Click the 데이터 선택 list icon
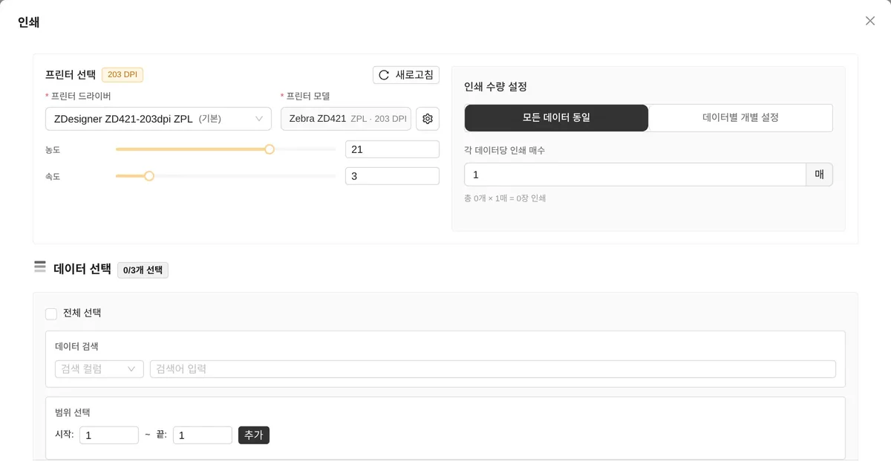Image resolution: width=891 pixels, height=468 pixels. pos(40,267)
